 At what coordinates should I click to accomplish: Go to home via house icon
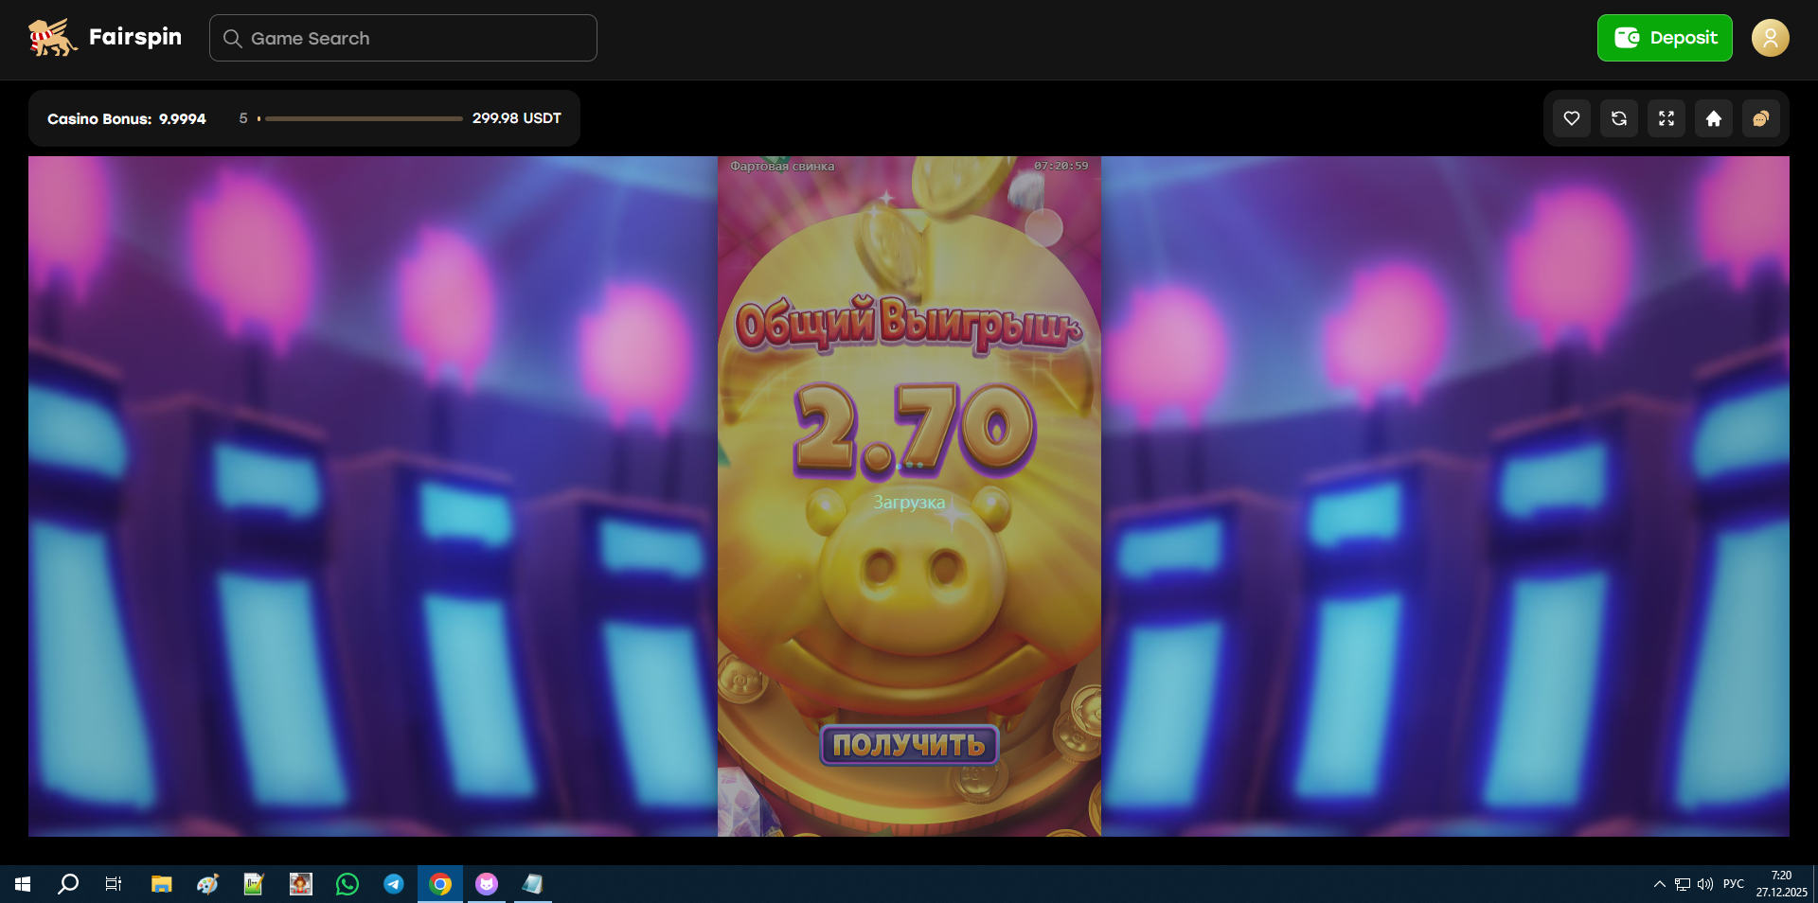1713,118
